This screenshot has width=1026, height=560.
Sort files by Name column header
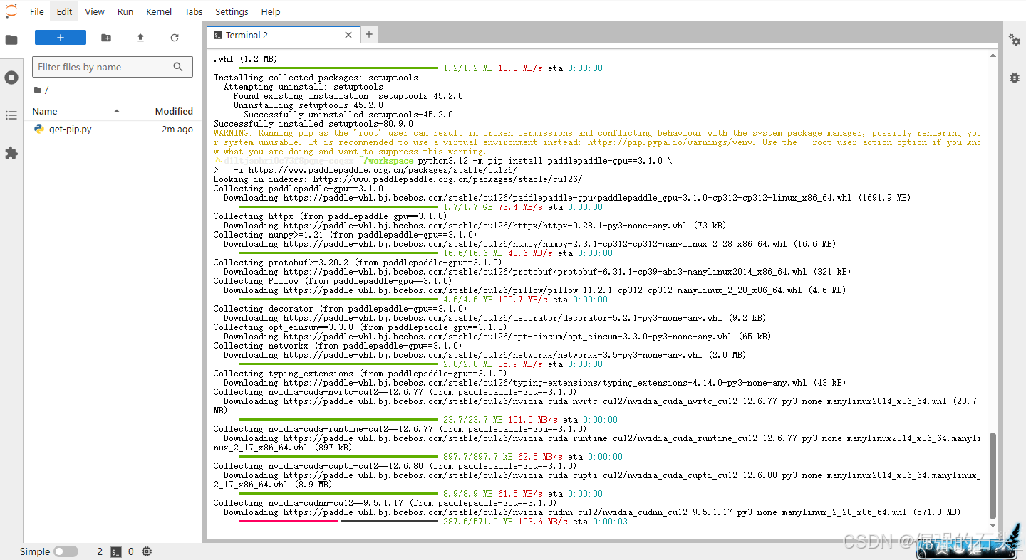tap(45, 111)
